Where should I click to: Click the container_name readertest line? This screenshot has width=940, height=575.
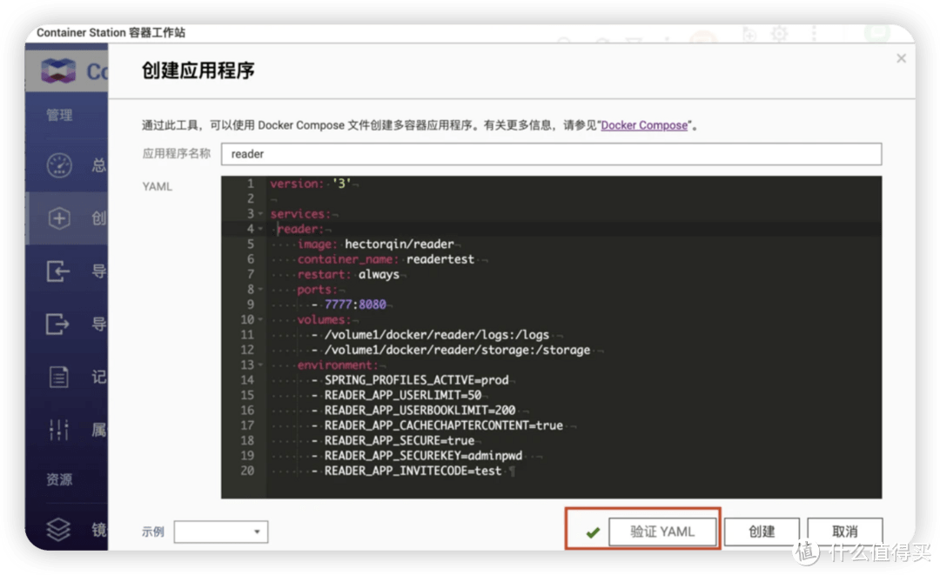pos(386,259)
